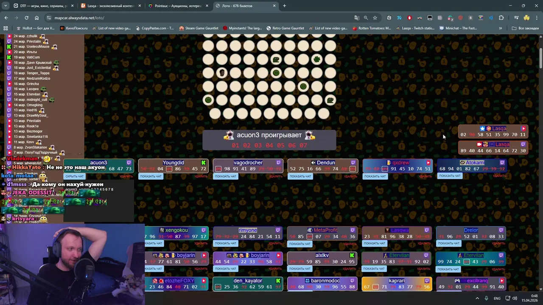Open the Retro Game Gauntlet bookmark
Image resolution: width=543 pixels, height=305 pixels.
pyautogui.click(x=285, y=28)
